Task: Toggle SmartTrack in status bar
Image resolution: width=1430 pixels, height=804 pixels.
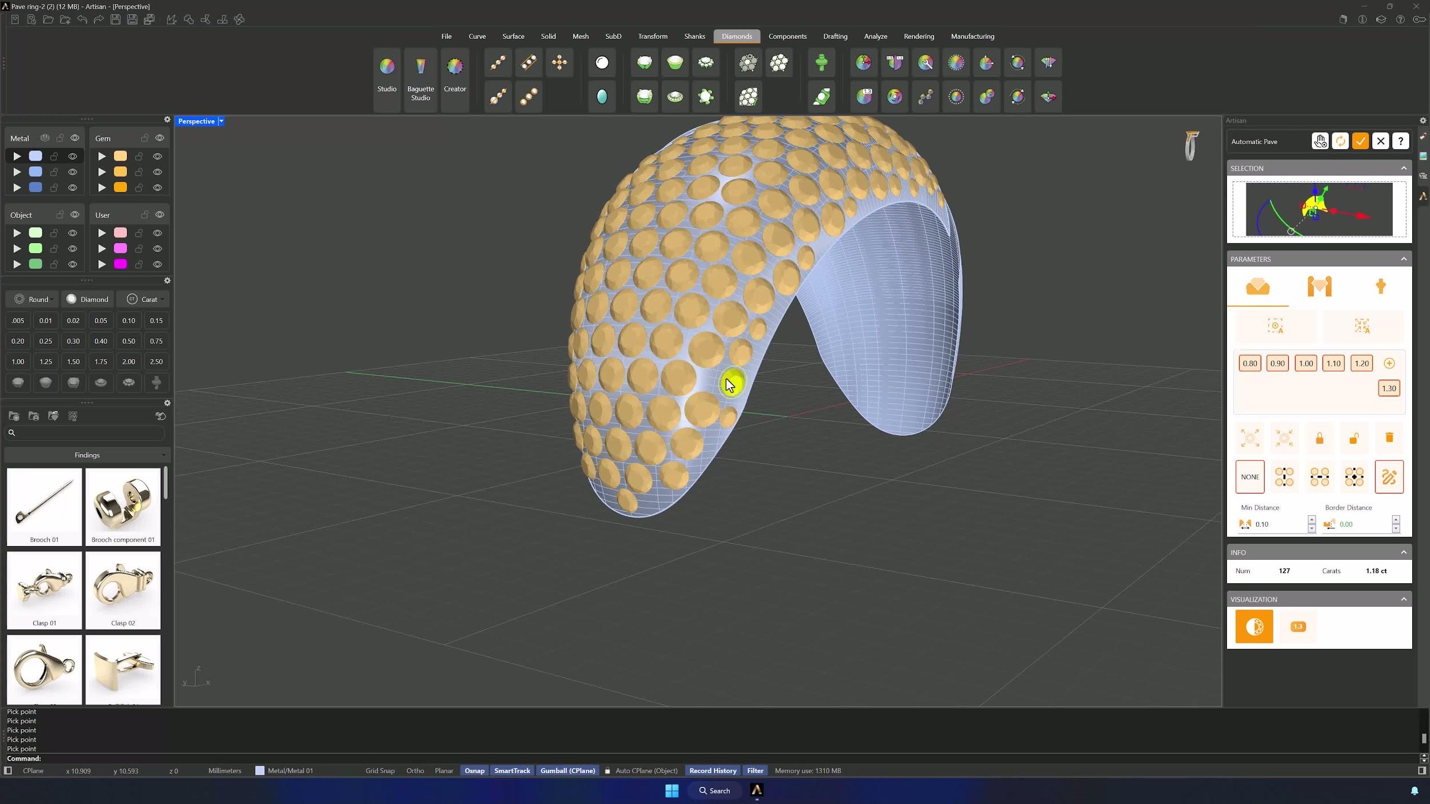Action: [x=512, y=771]
